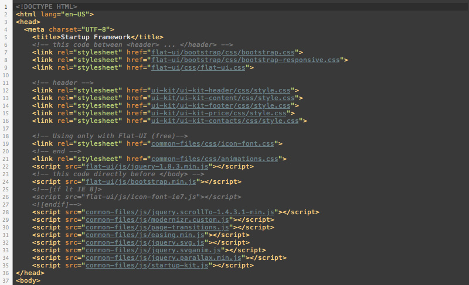Image resolution: width=469 pixels, height=285 pixels.
Task: Open the common-files/css/animations.css link
Action: pos(216,159)
